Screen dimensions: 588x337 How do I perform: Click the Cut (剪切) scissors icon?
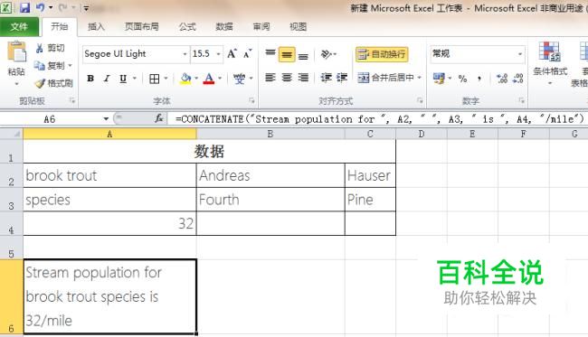click(x=40, y=48)
